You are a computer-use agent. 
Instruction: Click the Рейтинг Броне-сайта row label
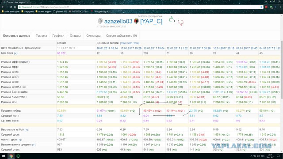[15, 92]
